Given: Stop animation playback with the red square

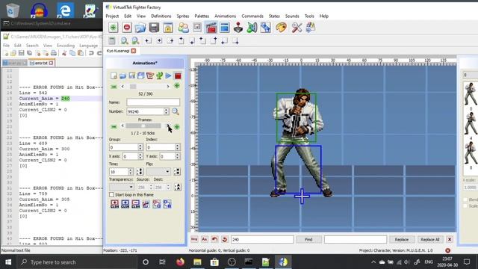Looking at the screenshot, I should (178, 75).
